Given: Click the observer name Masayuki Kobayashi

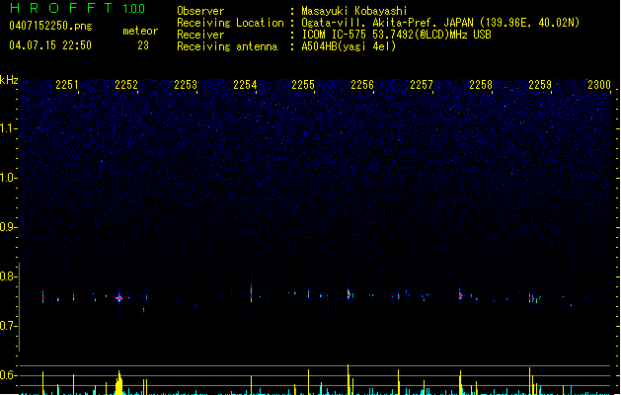Looking at the screenshot, I should tap(354, 11).
